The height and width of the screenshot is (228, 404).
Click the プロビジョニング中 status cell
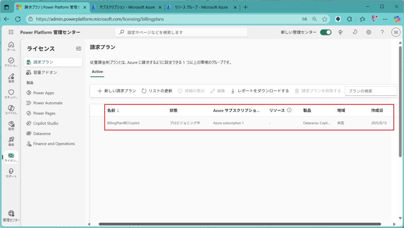point(185,123)
